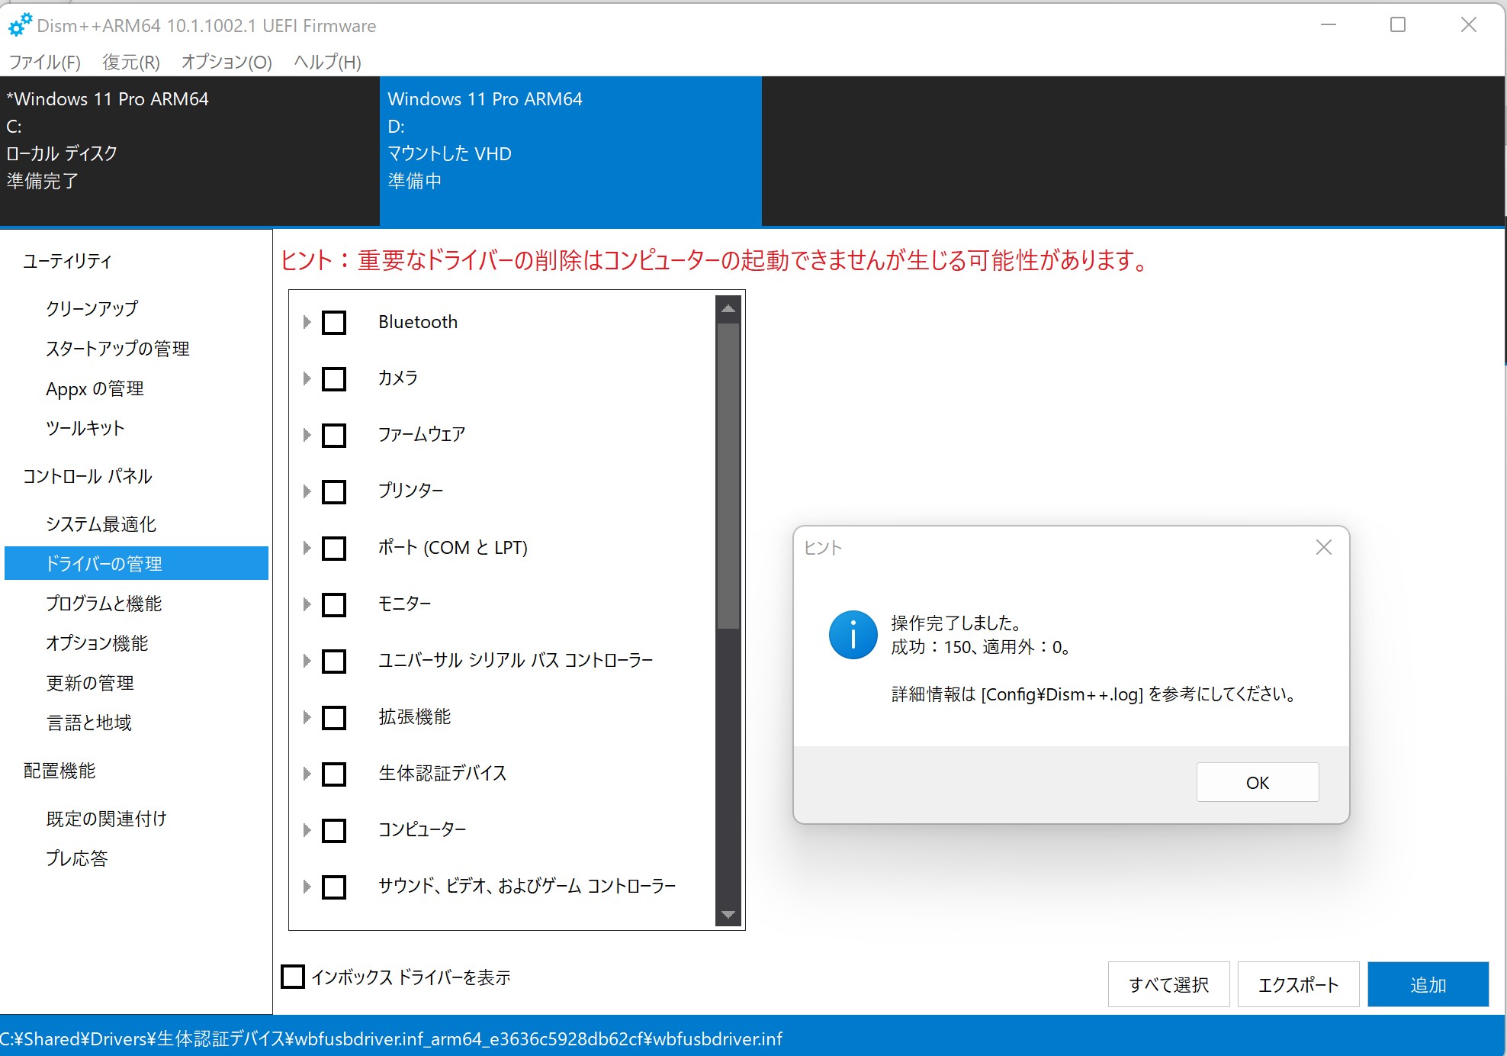Viewport: 1507px width, 1056px height.
Task: Open ツールキット in the sidebar
Action: coord(85,428)
